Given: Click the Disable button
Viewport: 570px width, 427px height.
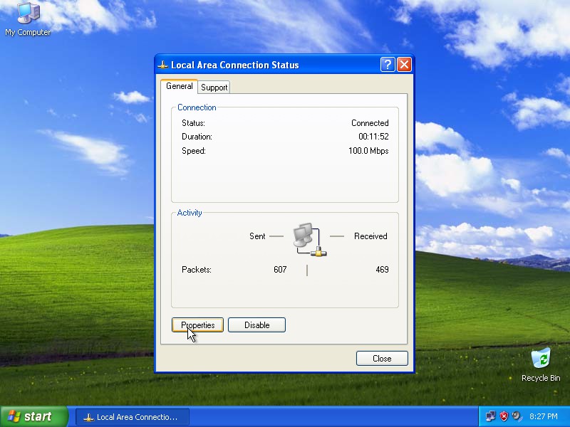Looking at the screenshot, I should click(256, 325).
